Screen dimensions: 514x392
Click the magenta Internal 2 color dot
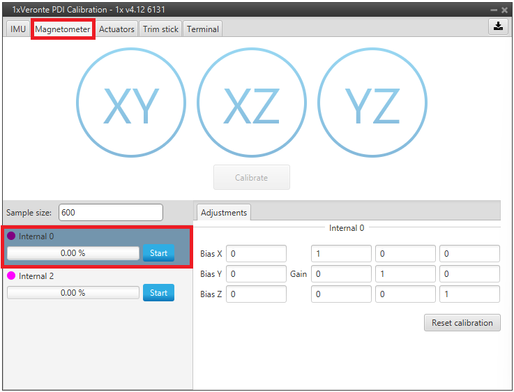(x=11, y=276)
